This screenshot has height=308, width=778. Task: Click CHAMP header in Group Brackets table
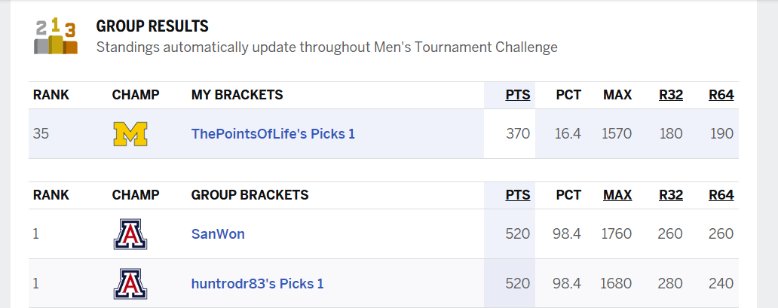(x=136, y=195)
